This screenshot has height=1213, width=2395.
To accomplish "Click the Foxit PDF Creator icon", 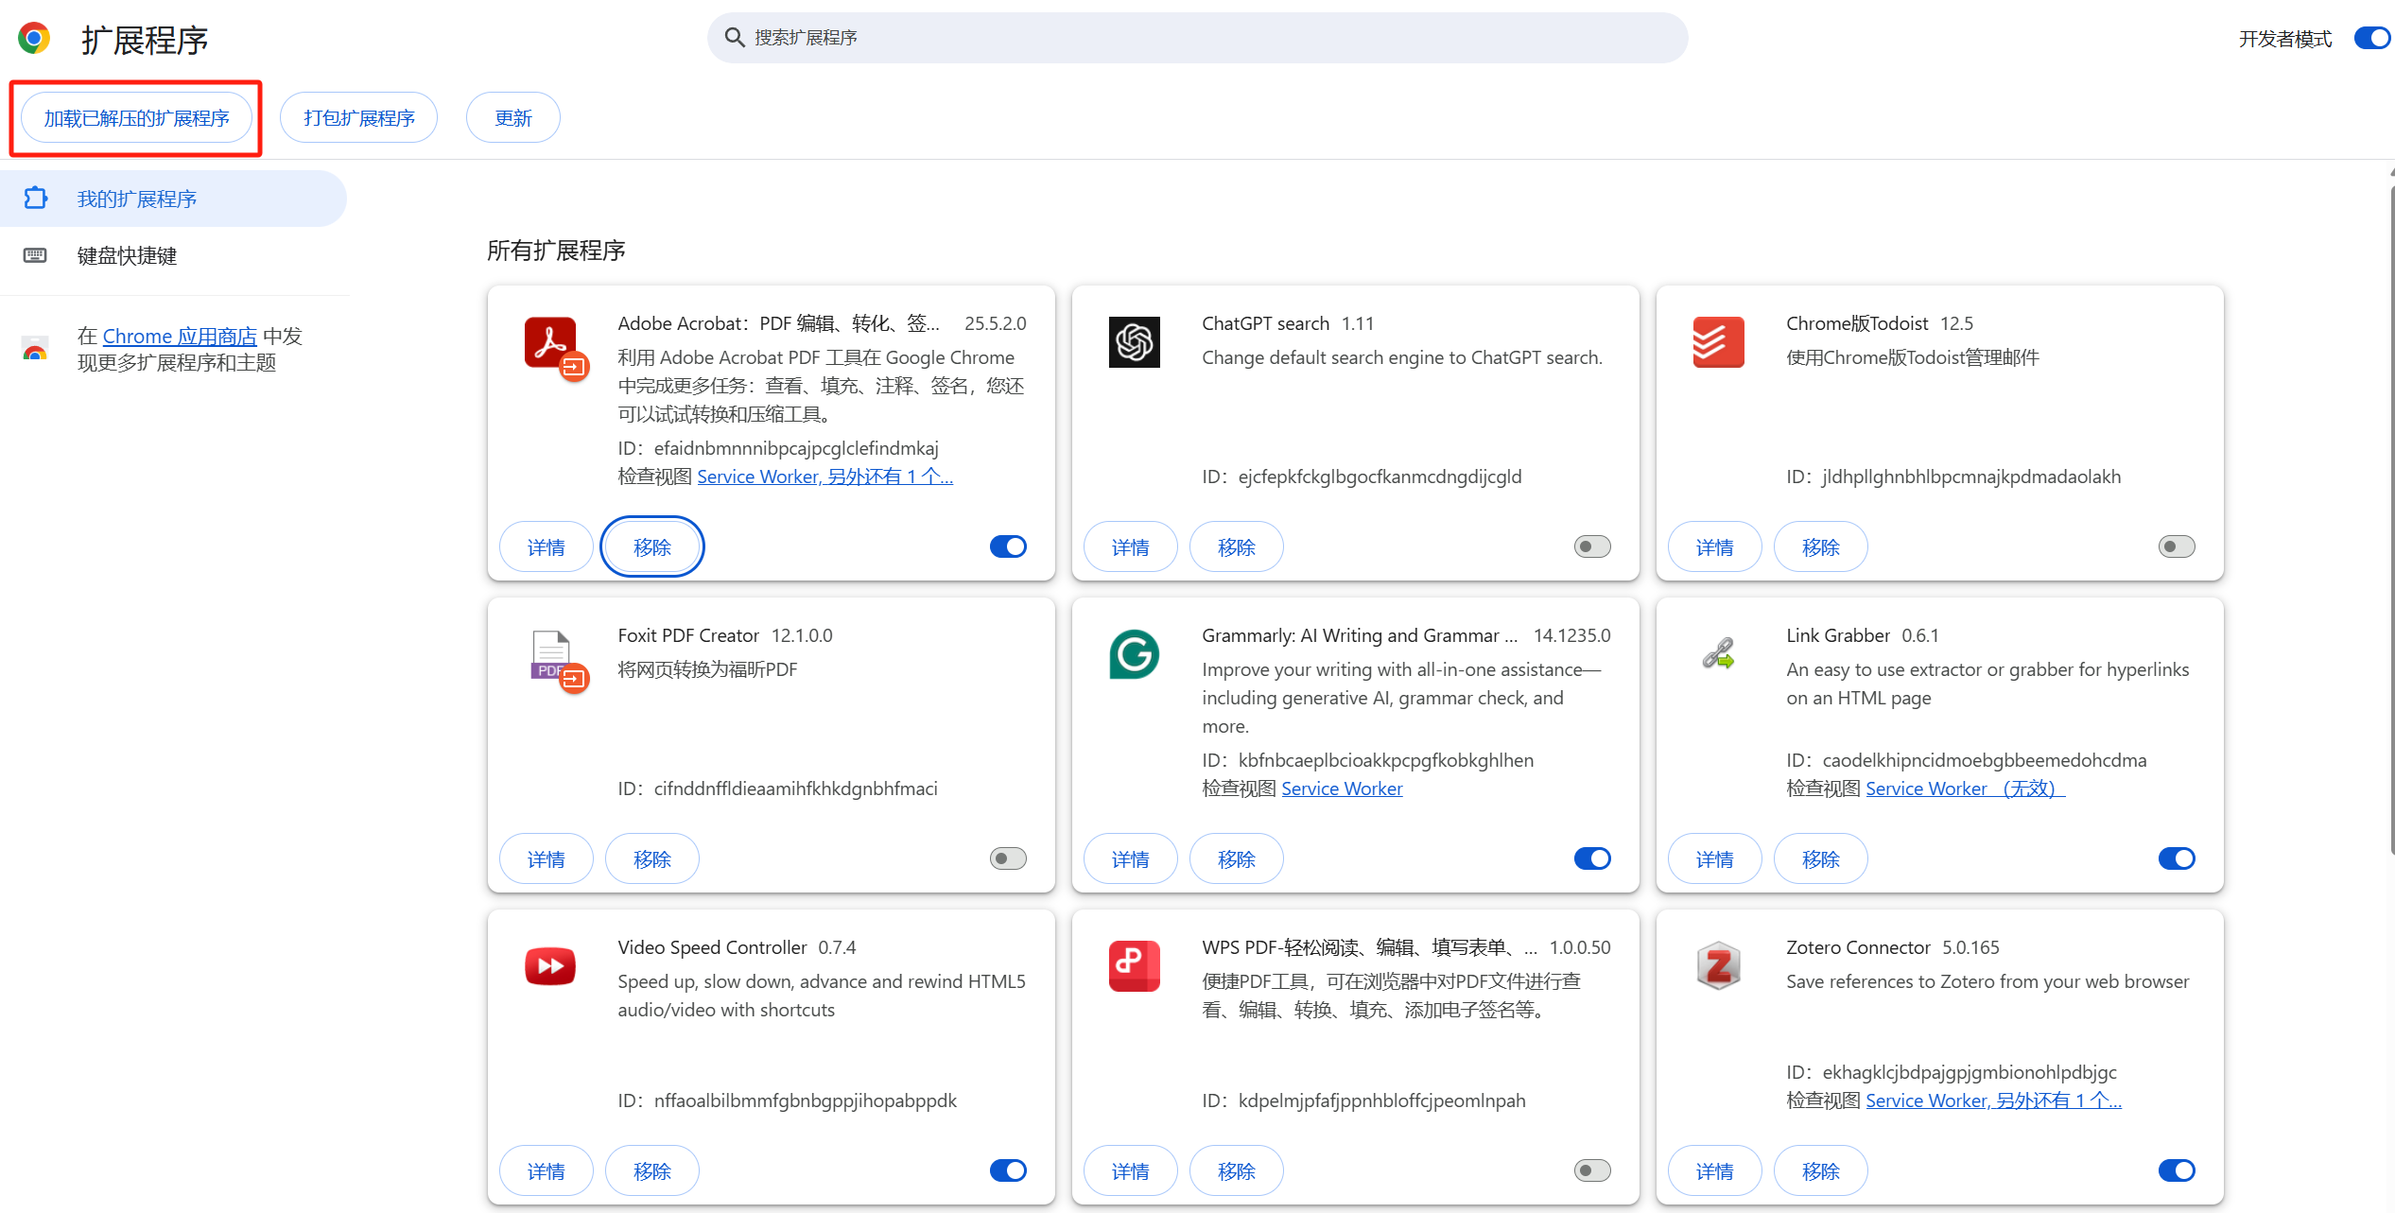I will pyautogui.click(x=551, y=654).
